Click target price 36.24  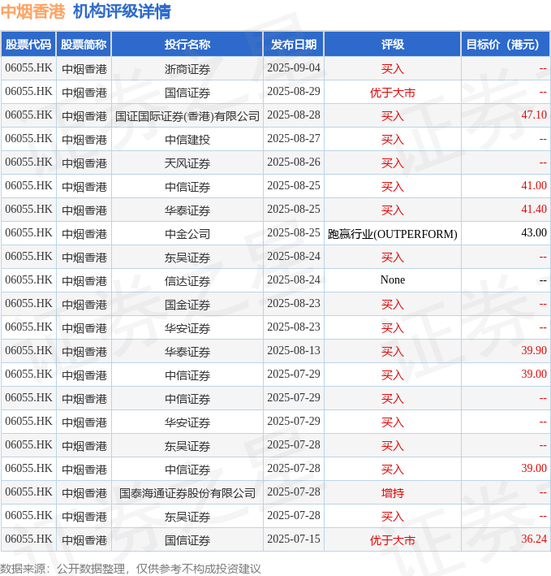point(534,539)
